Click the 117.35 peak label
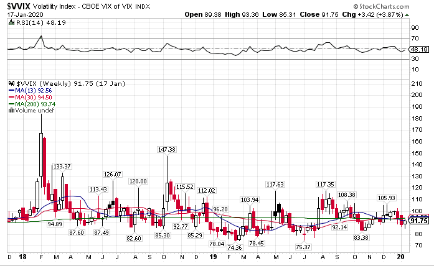The height and width of the screenshot is (266, 434). pos(325,184)
